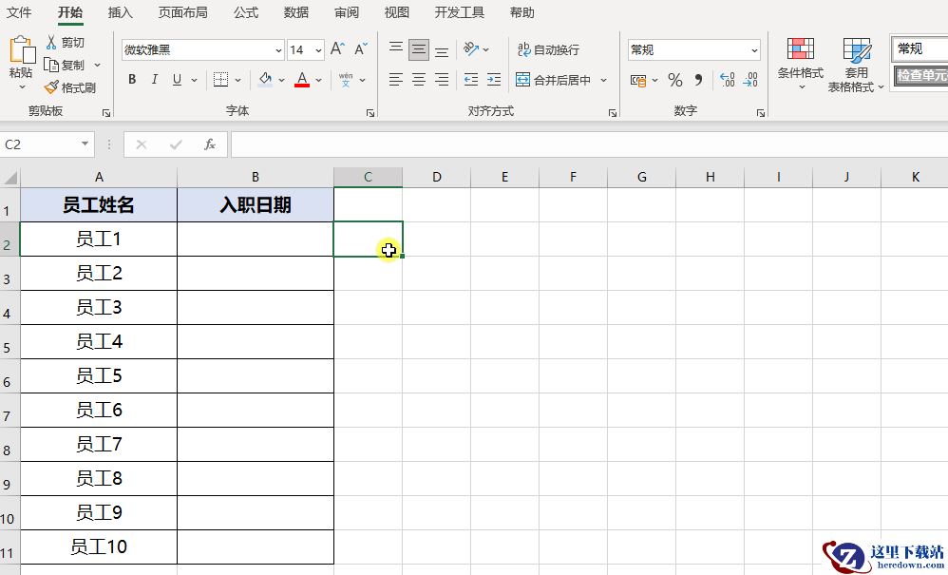
Task: Open the alignment group dialog launcher
Action: 613,113
